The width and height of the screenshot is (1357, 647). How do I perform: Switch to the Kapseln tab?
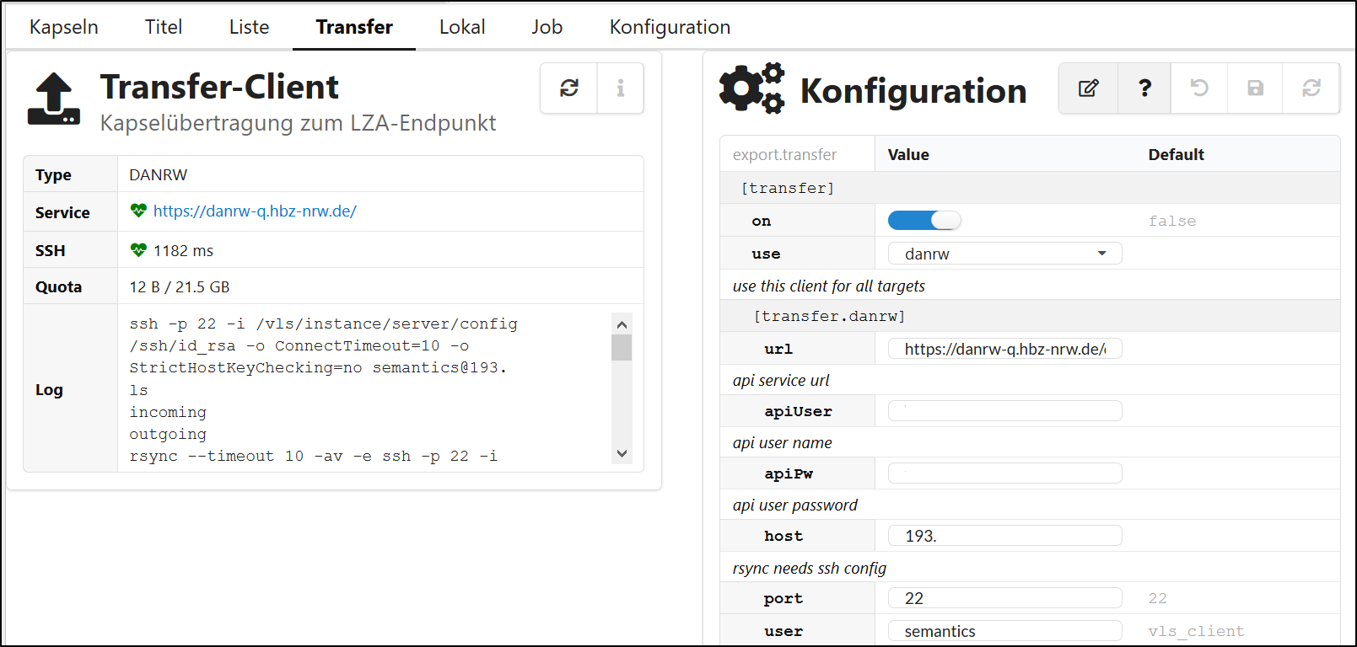[x=64, y=27]
